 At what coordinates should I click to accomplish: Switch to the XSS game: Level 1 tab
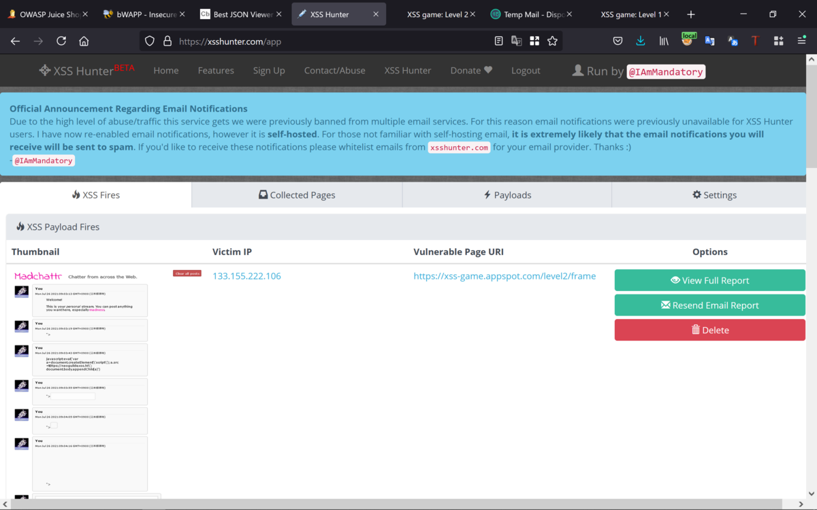629,14
